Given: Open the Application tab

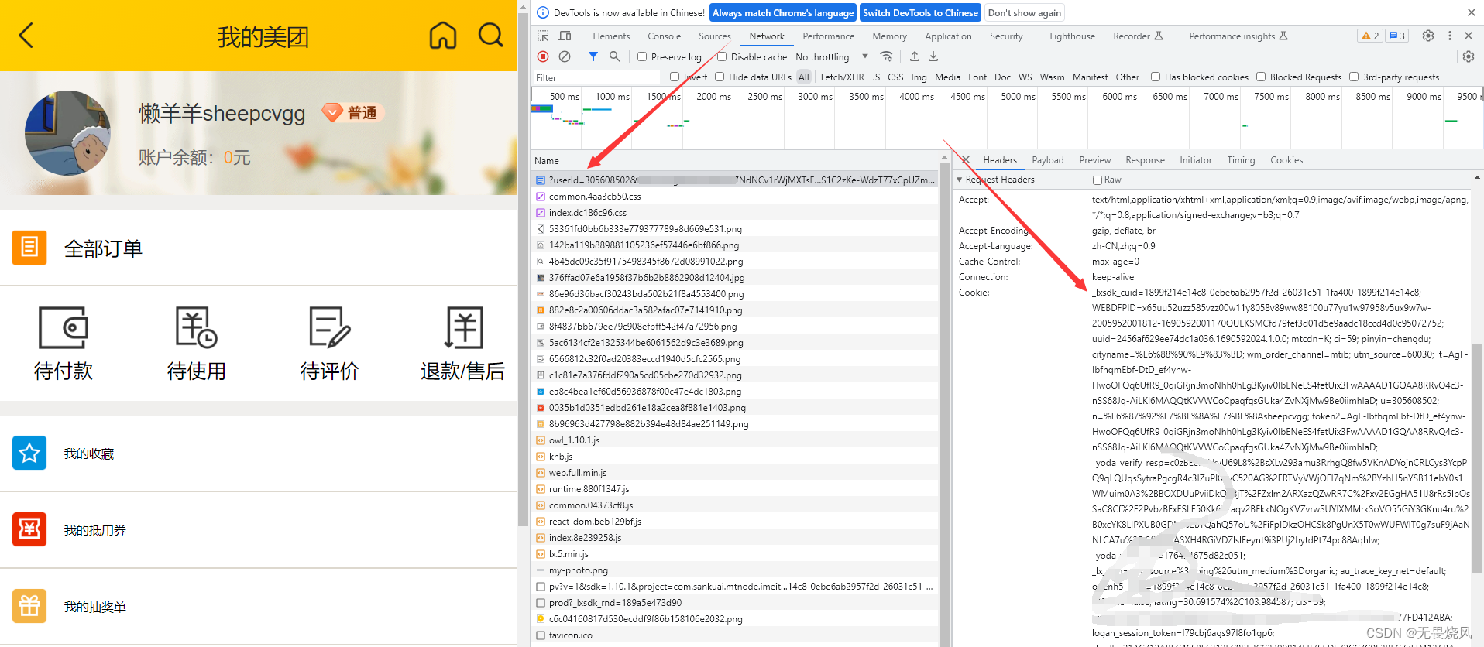Looking at the screenshot, I should tap(948, 36).
